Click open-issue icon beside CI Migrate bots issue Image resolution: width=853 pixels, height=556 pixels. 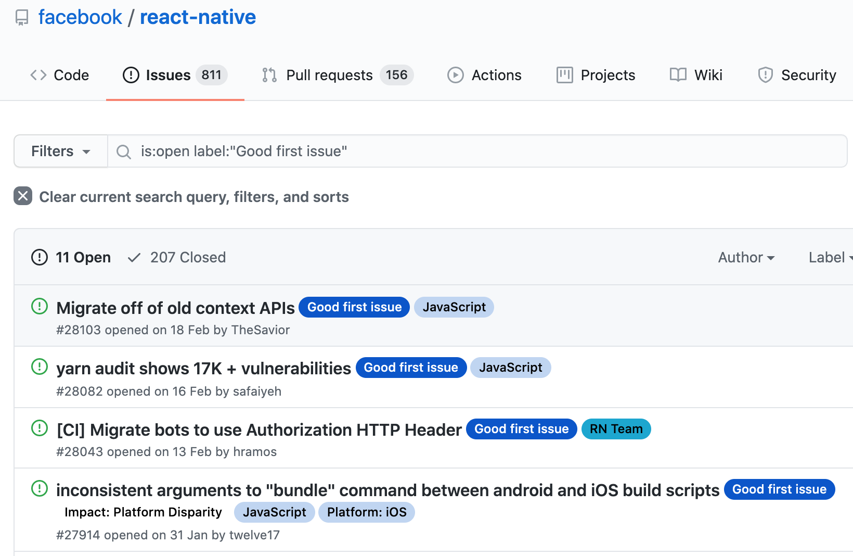pyautogui.click(x=40, y=428)
